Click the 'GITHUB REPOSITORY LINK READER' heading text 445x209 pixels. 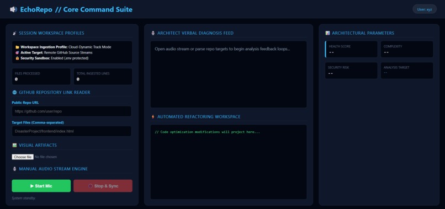coord(55,93)
